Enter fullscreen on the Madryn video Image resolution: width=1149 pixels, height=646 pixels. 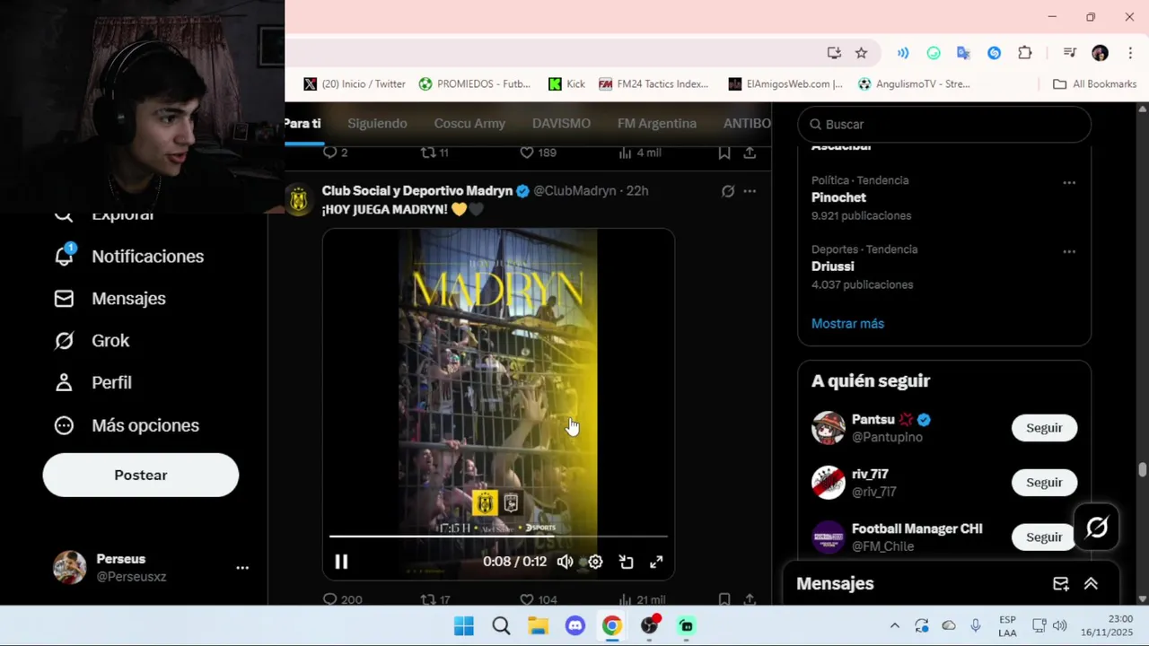pyautogui.click(x=656, y=562)
